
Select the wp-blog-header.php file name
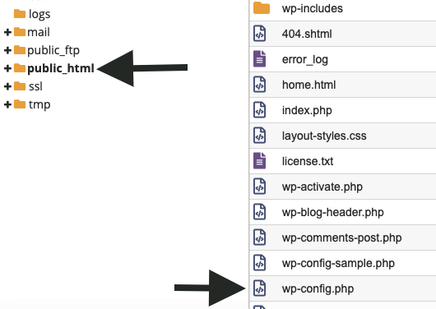coord(333,213)
